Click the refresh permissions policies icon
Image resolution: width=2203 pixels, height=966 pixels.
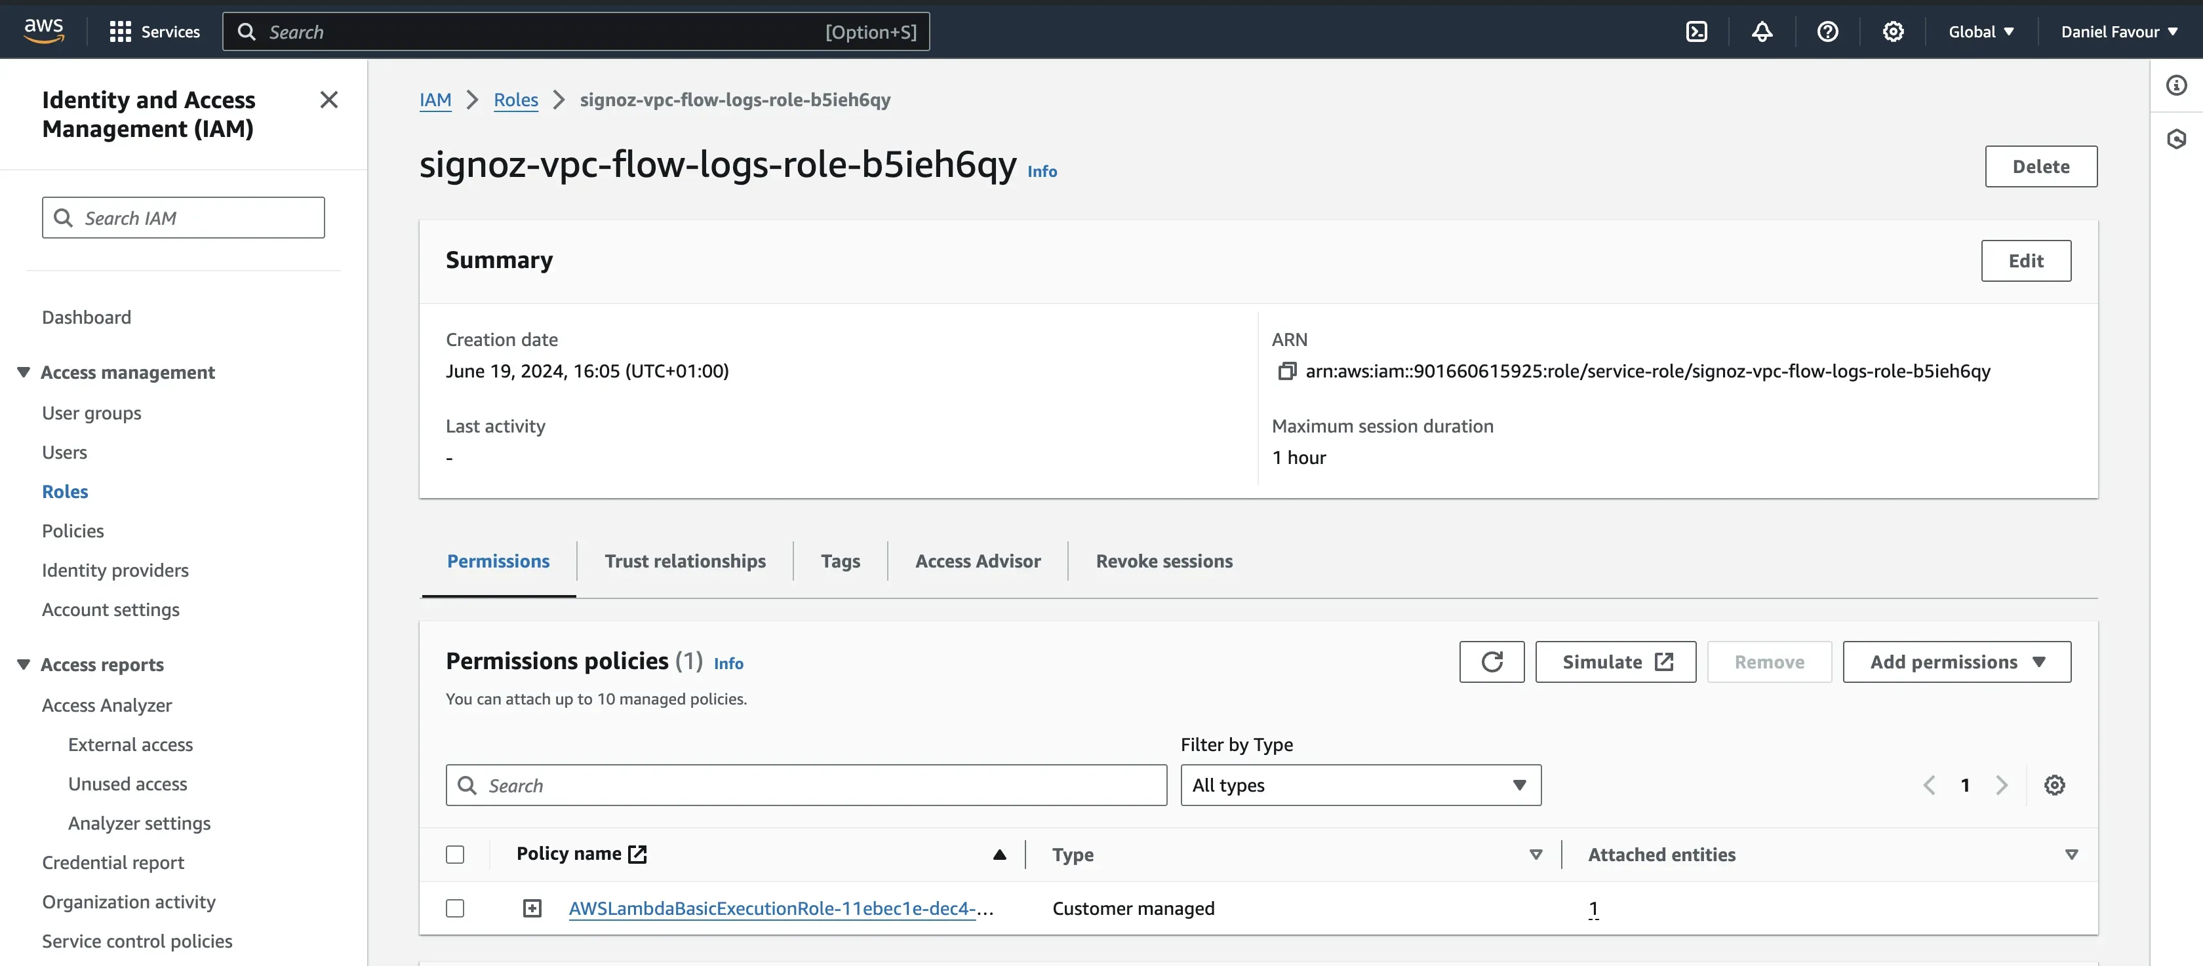(x=1492, y=661)
